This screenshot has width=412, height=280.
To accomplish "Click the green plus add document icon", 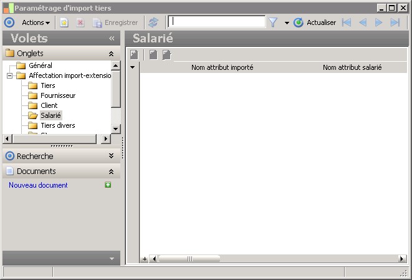I will [108, 185].
